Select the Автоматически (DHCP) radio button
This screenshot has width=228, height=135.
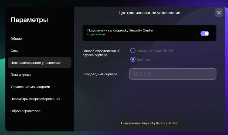click(x=133, y=51)
